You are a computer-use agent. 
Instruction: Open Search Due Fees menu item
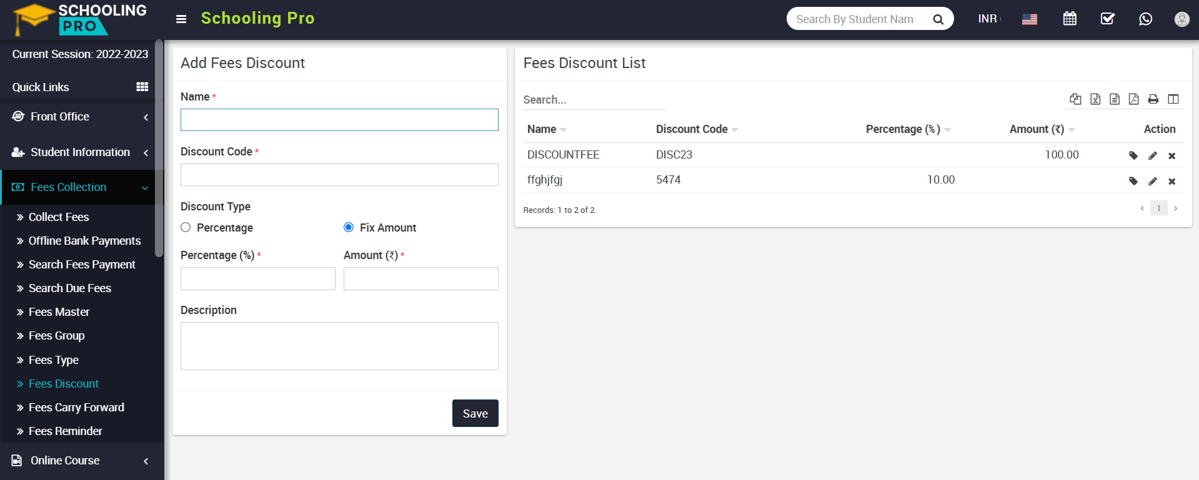pyautogui.click(x=70, y=288)
